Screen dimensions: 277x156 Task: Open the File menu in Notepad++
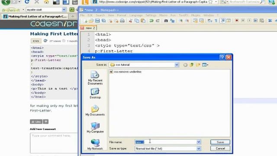point(82,16)
